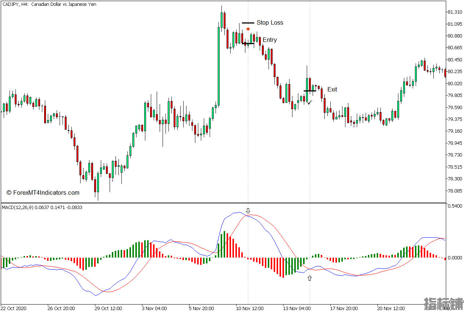Click the 10 Nov 12:00 time label
The height and width of the screenshot is (313, 469).
point(250,309)
